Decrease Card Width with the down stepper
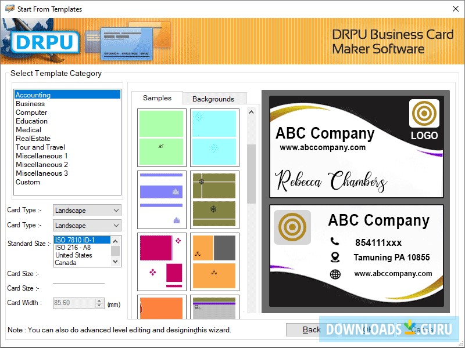This screenshot has width=465, height=348. pos(99,306)
